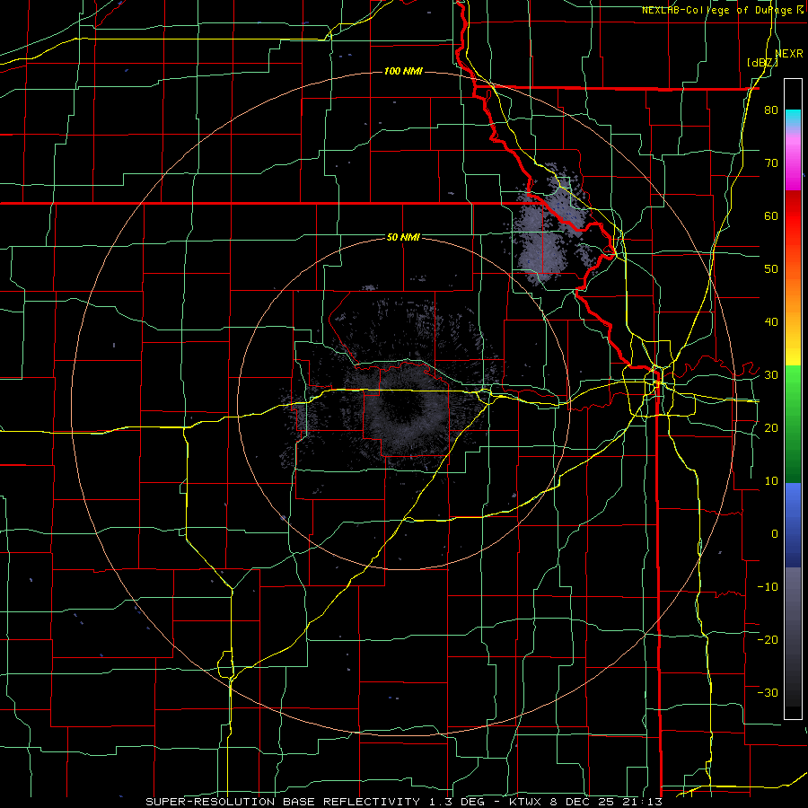Click the 50 NMI range ring label
Image resolution: width=808 pixels, height=808 pixels.
tap(403, 237)
